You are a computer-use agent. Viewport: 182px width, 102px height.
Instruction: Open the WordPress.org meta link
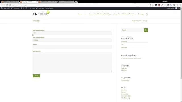coord(125,98)
